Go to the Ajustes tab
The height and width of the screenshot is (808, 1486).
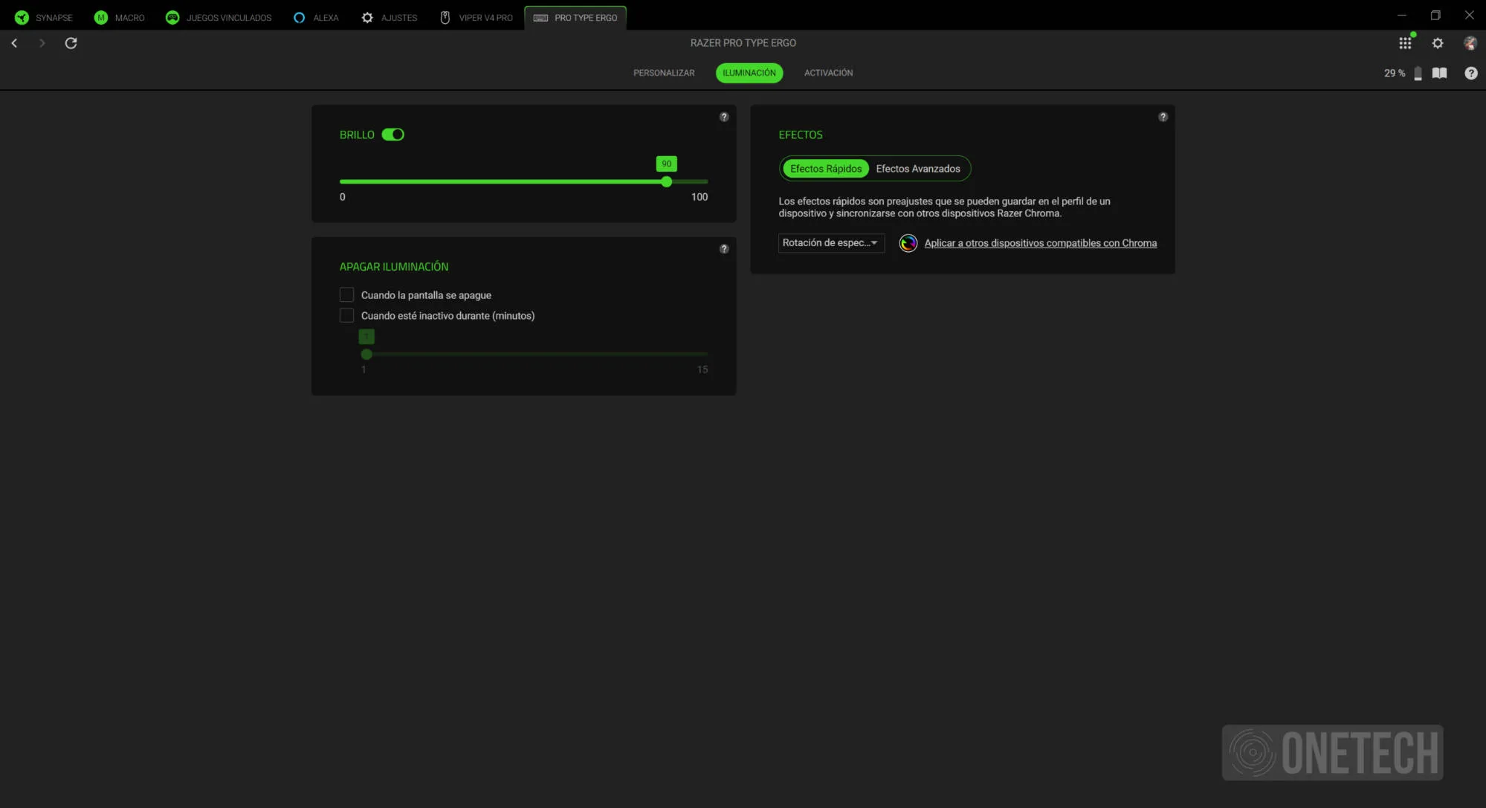click(390, 17)
